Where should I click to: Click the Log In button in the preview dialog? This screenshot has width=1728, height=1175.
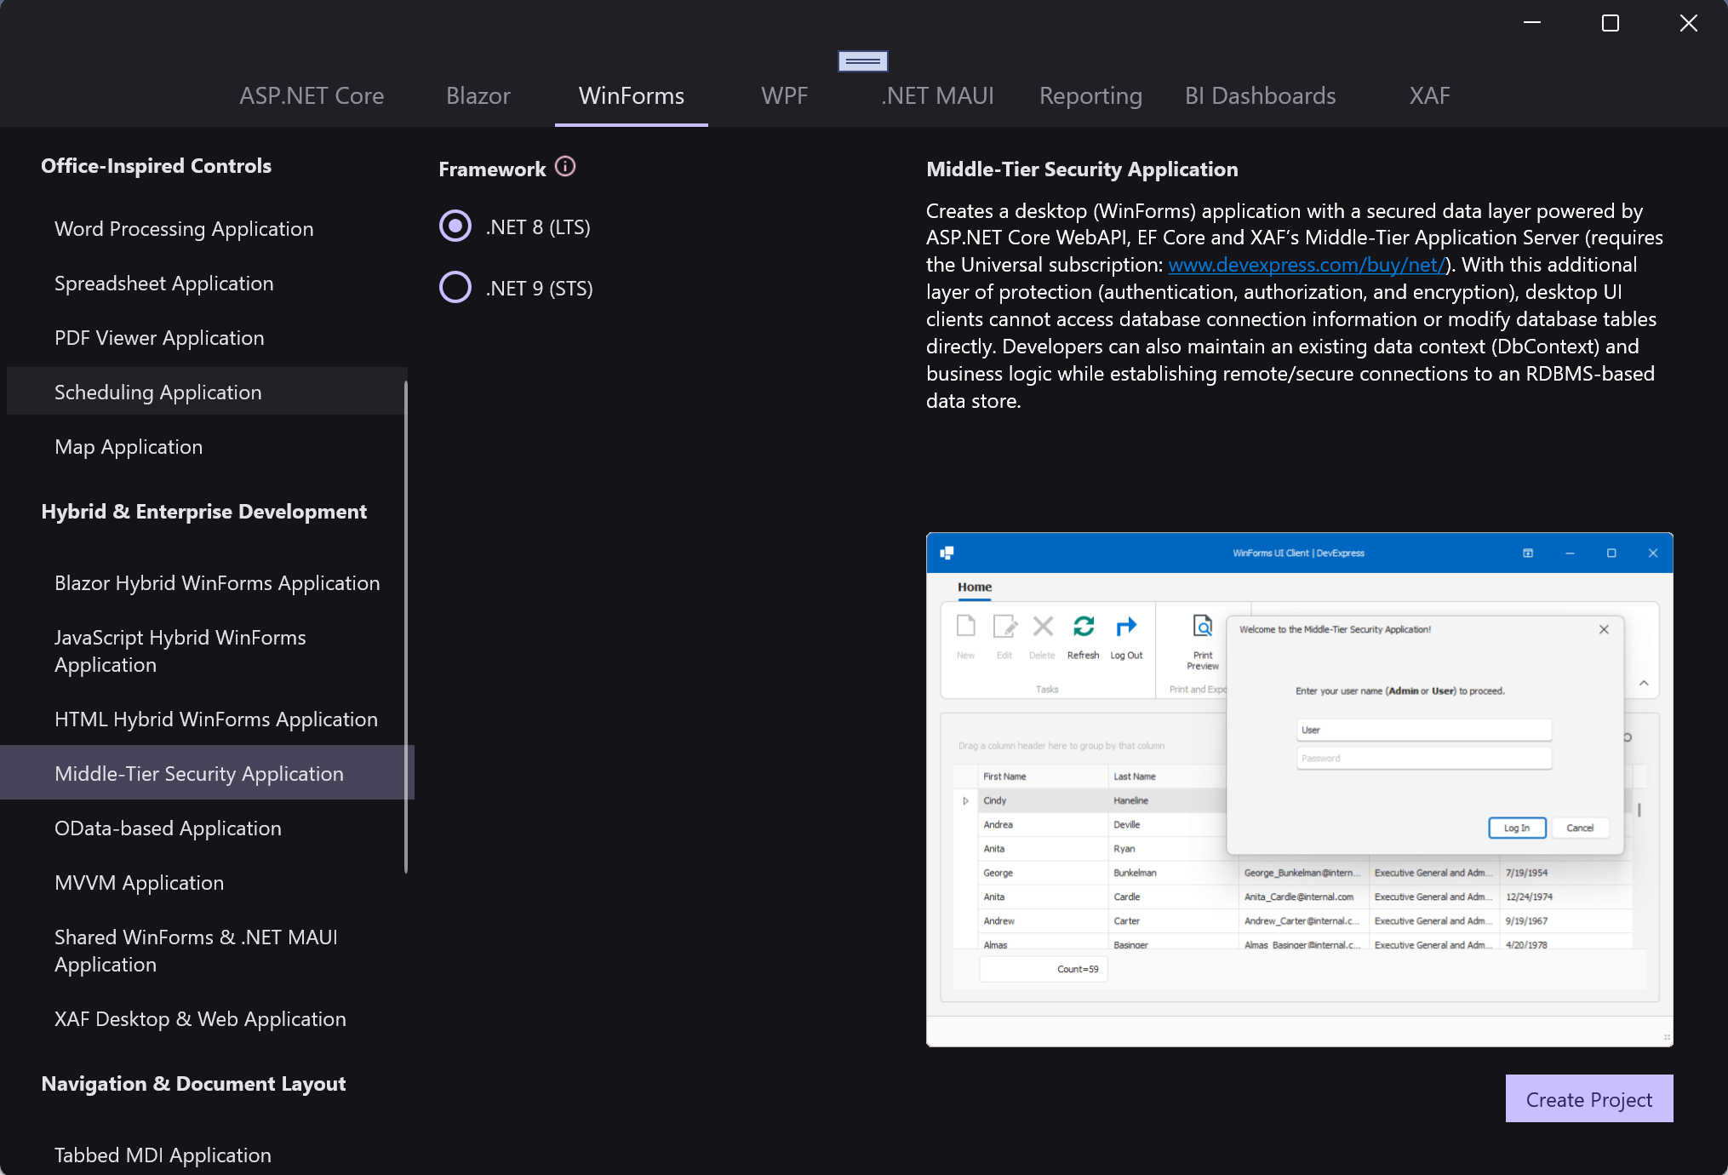1517,828
